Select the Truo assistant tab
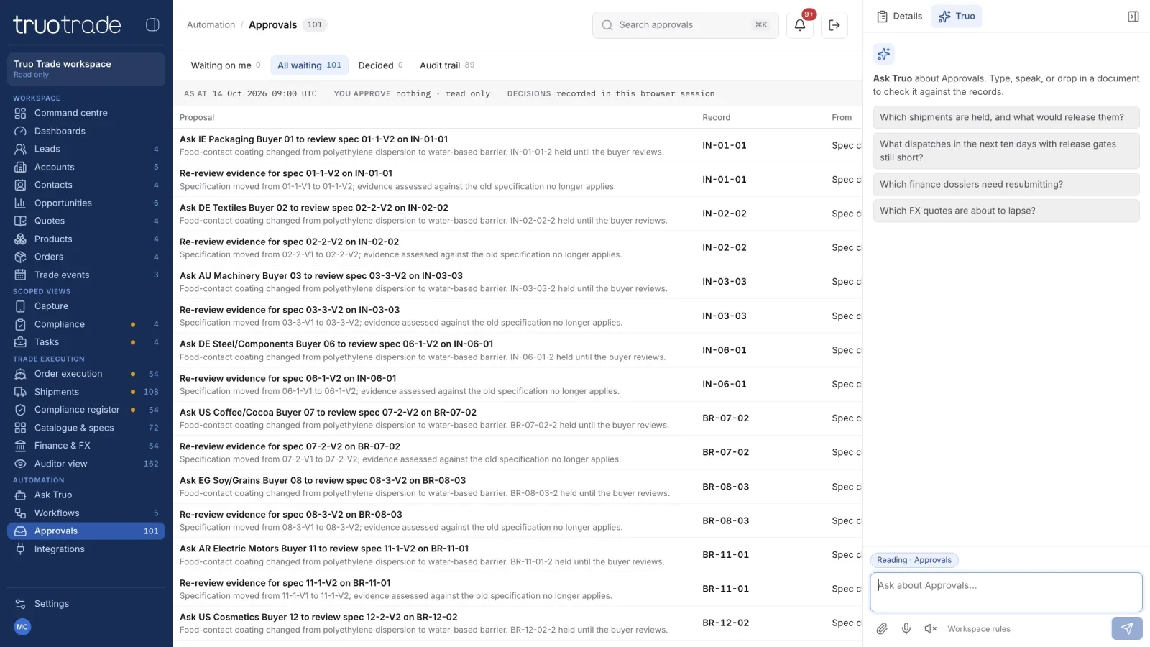 (956, 17)
